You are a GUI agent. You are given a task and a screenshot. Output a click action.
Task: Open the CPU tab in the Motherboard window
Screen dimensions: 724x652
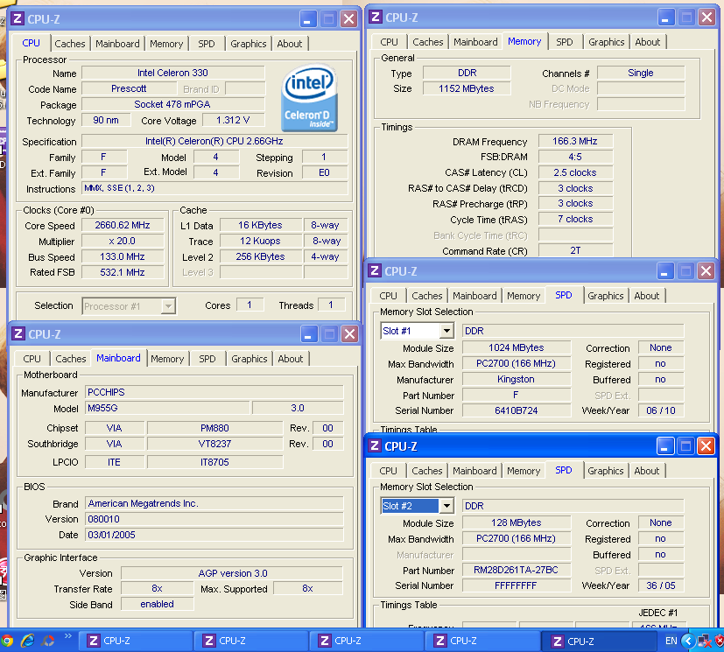coord(32,359)
